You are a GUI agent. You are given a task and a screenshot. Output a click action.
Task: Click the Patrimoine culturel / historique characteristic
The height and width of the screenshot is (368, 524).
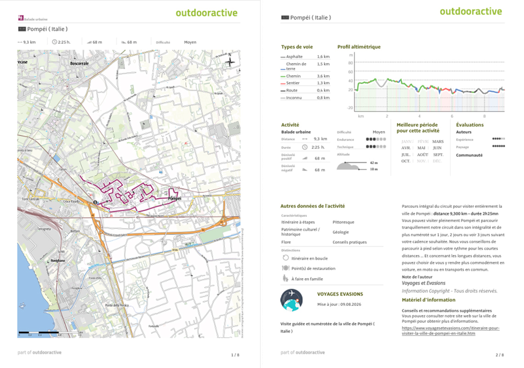pos(301,232)
